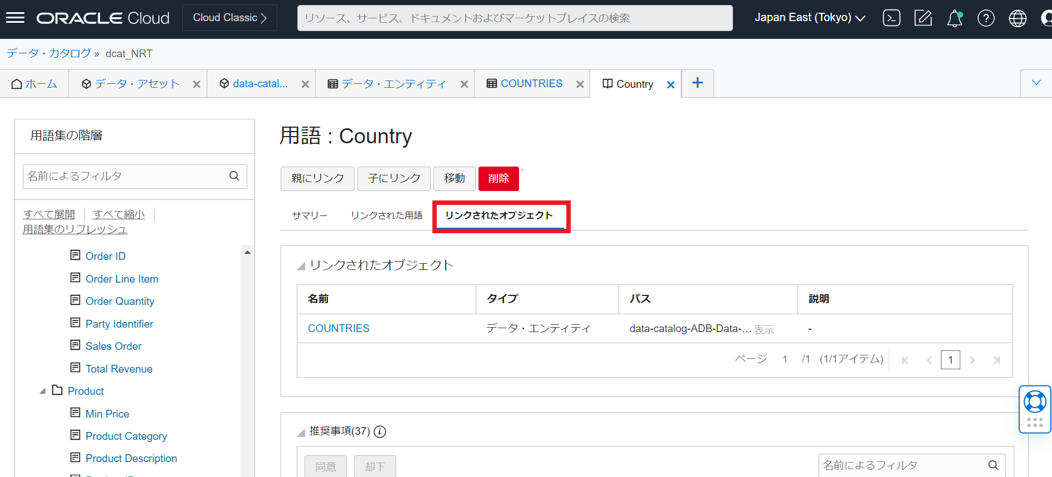This screenshot has width=1052, height=477.
Task: Open the notifications bell
Action: (x=954, y=18)
